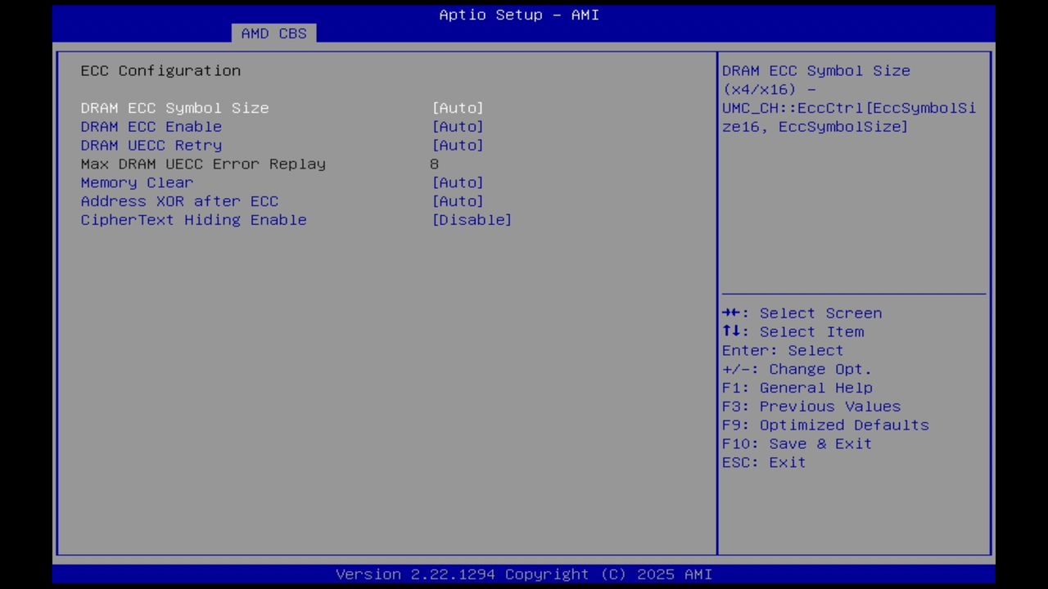The image size is (1048, 589).
Task: Select the Memory Clear row label
Action: (137, 182)
